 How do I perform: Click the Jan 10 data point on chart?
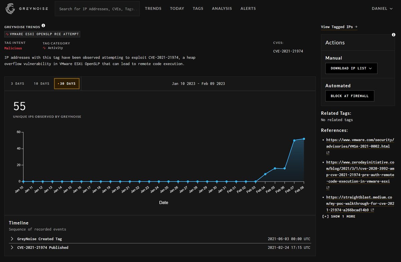pyautogui.click(x=23, y=181)
